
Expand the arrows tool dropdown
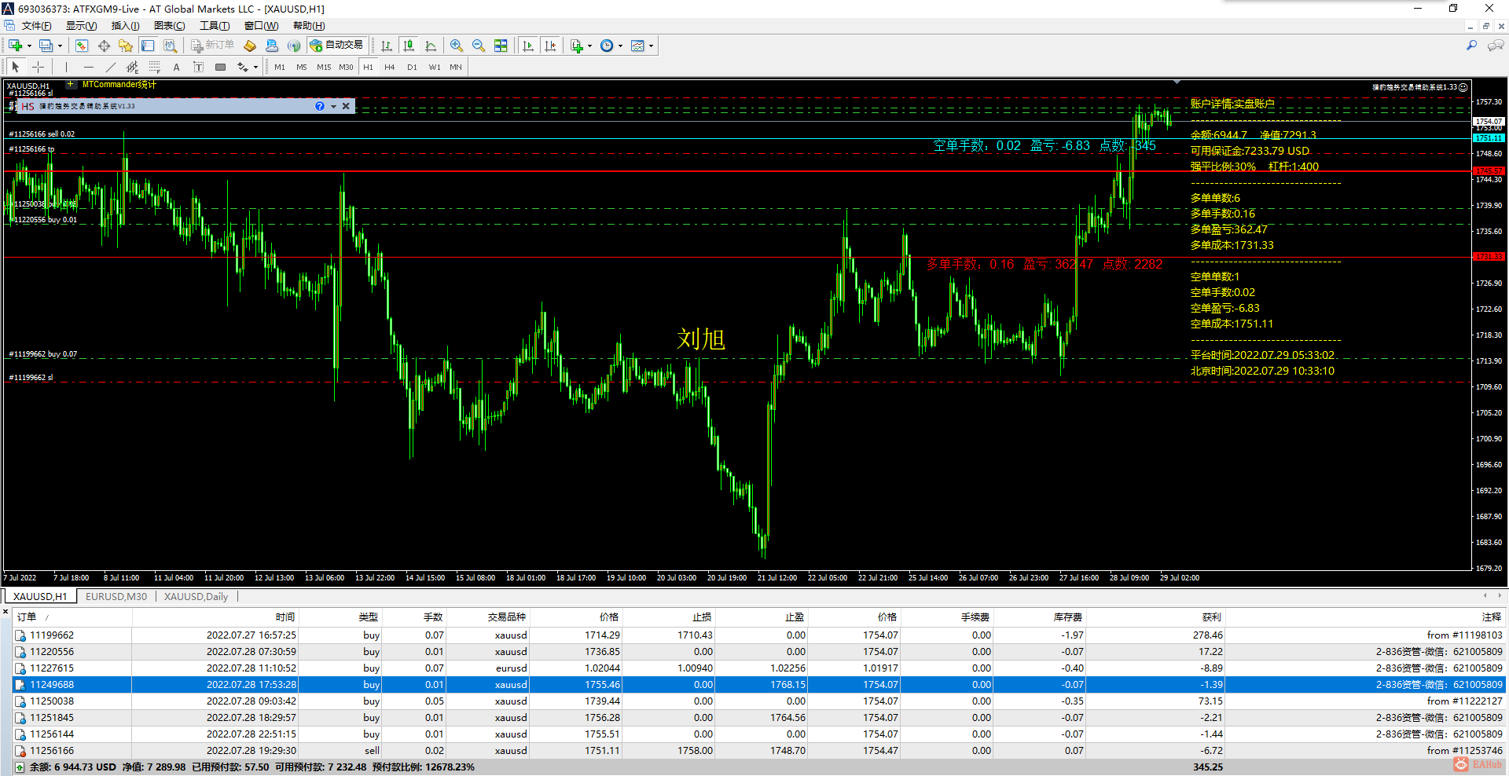(255, 67)
